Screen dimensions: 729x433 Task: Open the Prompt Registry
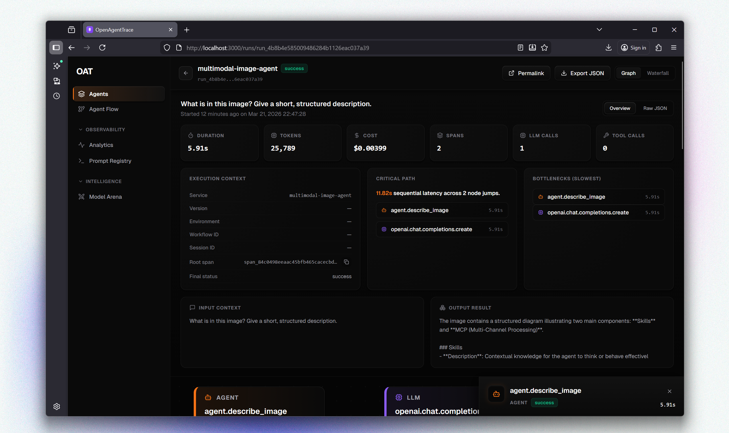[110, 161]
